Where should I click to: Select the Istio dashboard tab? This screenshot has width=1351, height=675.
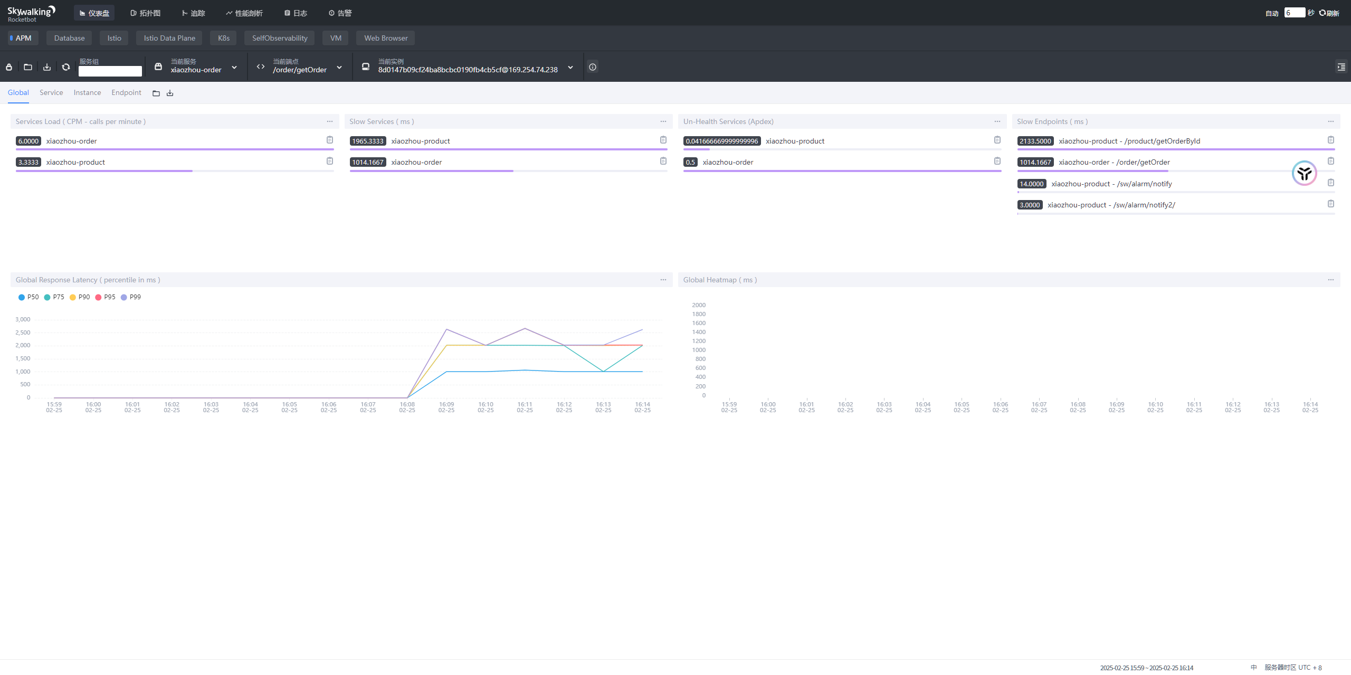click(x=114, y=38)
